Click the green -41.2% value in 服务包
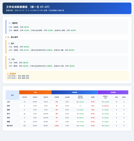The width and height of the screenshot is (134, 141). (x=26, y=30)
